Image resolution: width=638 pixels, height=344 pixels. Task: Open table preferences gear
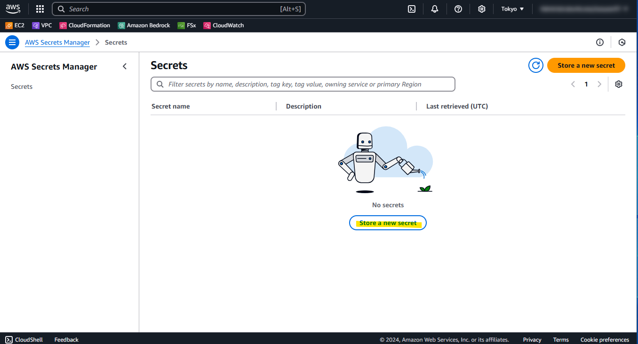tap(619, 84)
